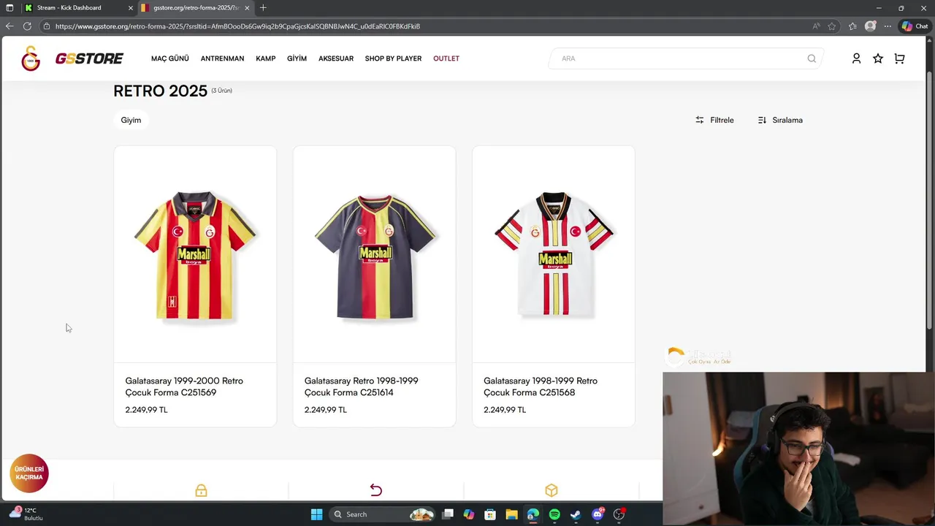Close the gsstore.org tab
Image resolution: width=935 pixels, height=526 pixels.
247,8
